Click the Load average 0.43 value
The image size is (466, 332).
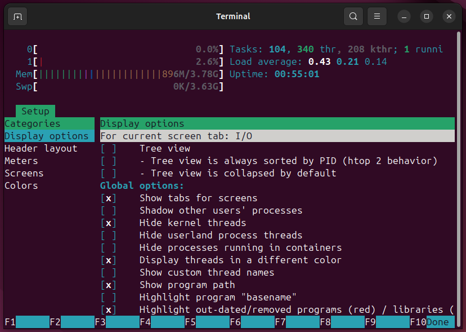(319, 61)
